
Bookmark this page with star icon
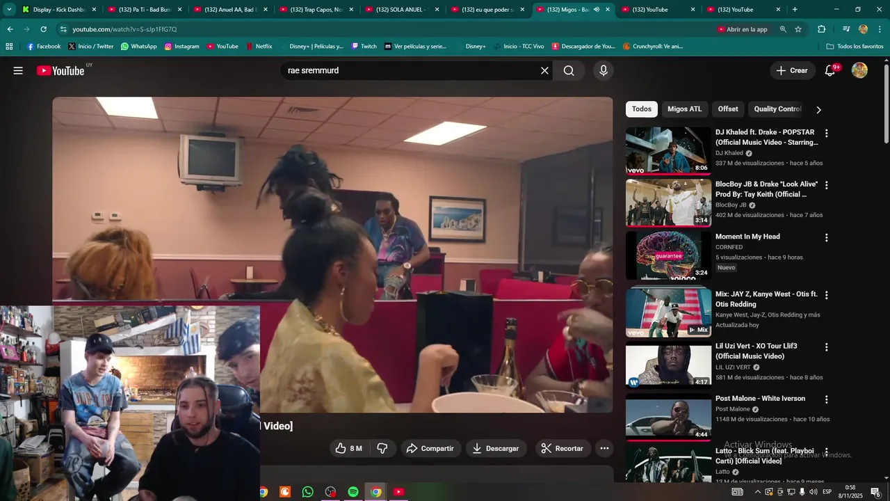[x=798, y=29]
